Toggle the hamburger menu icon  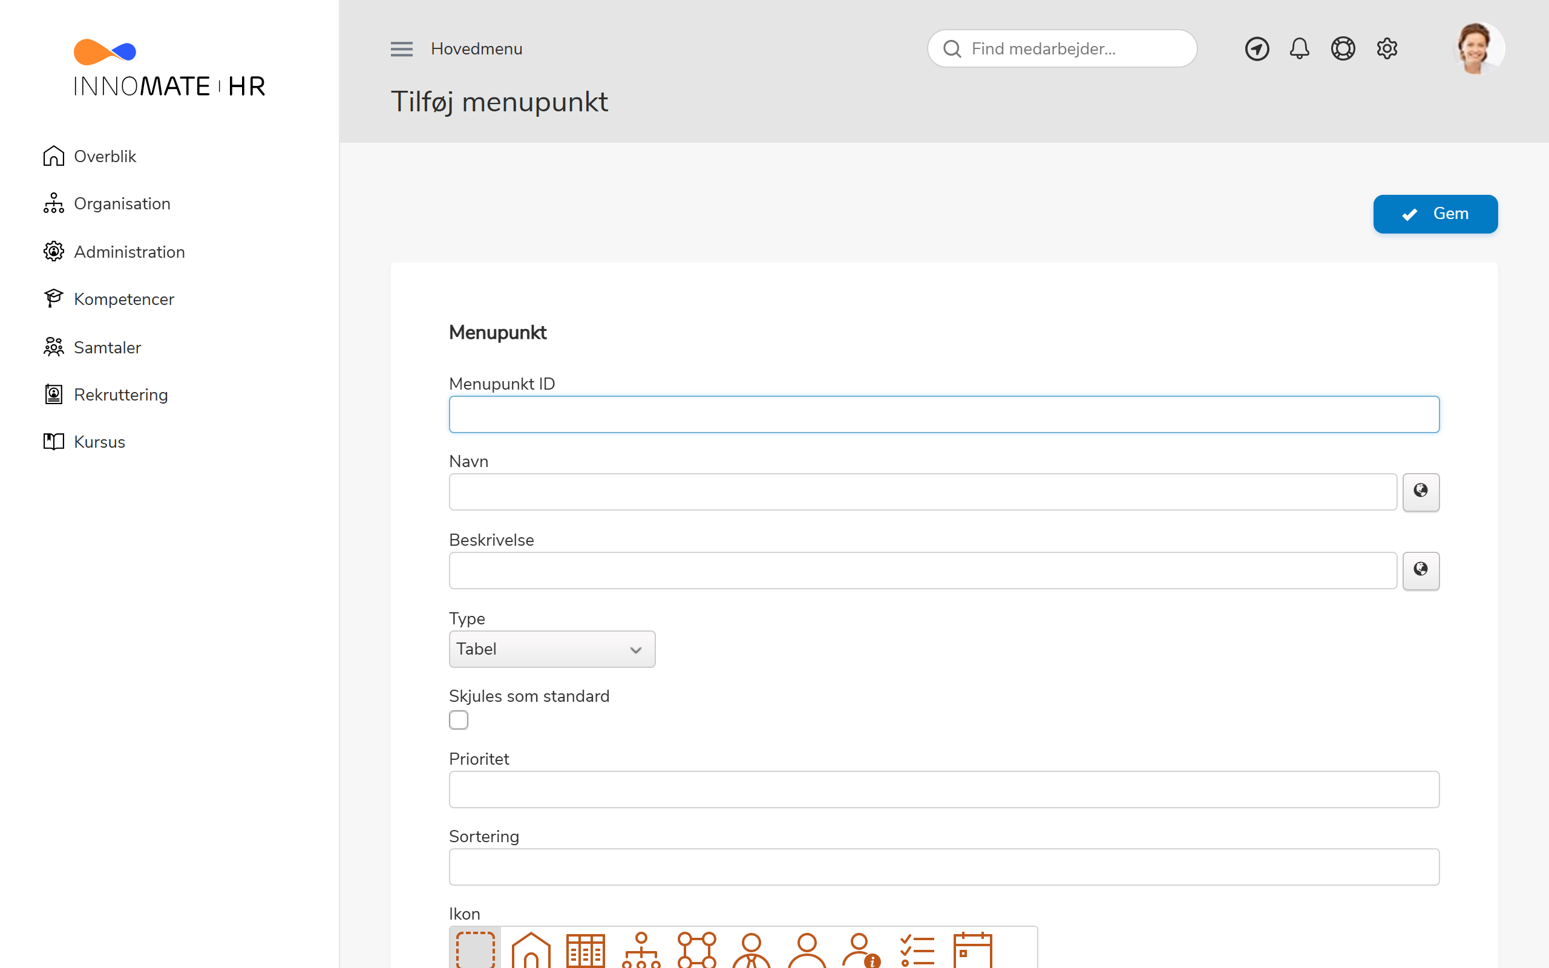pos(401,48)
